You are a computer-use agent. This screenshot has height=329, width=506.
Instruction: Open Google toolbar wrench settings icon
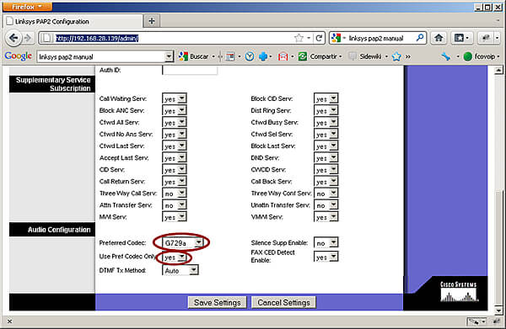coord(446,56)
